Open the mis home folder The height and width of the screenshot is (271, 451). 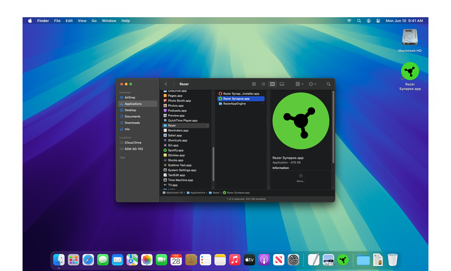(138, 129)
